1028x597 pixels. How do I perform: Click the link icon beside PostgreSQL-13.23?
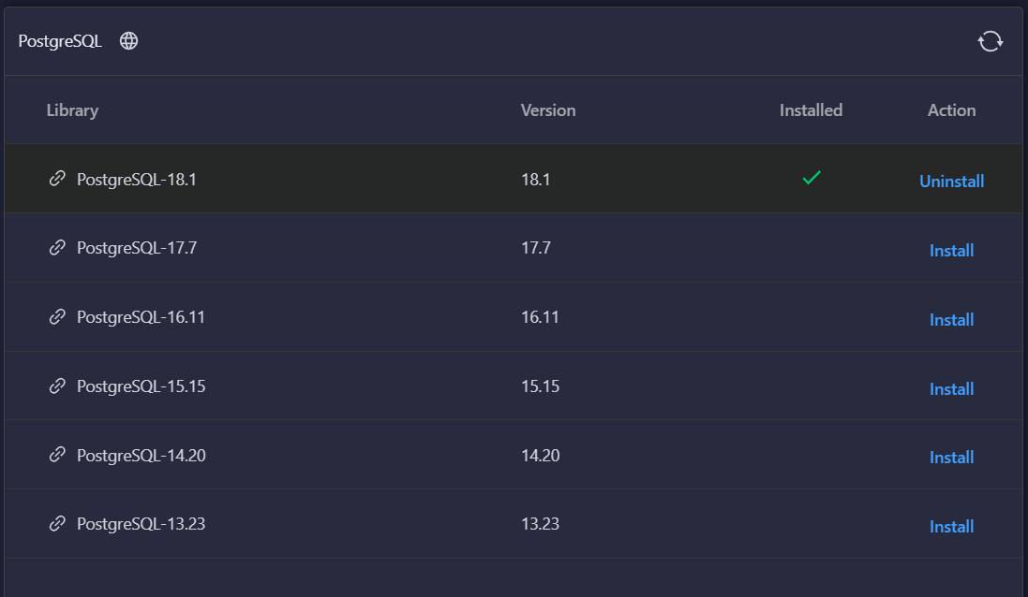(x=57, y=524)
